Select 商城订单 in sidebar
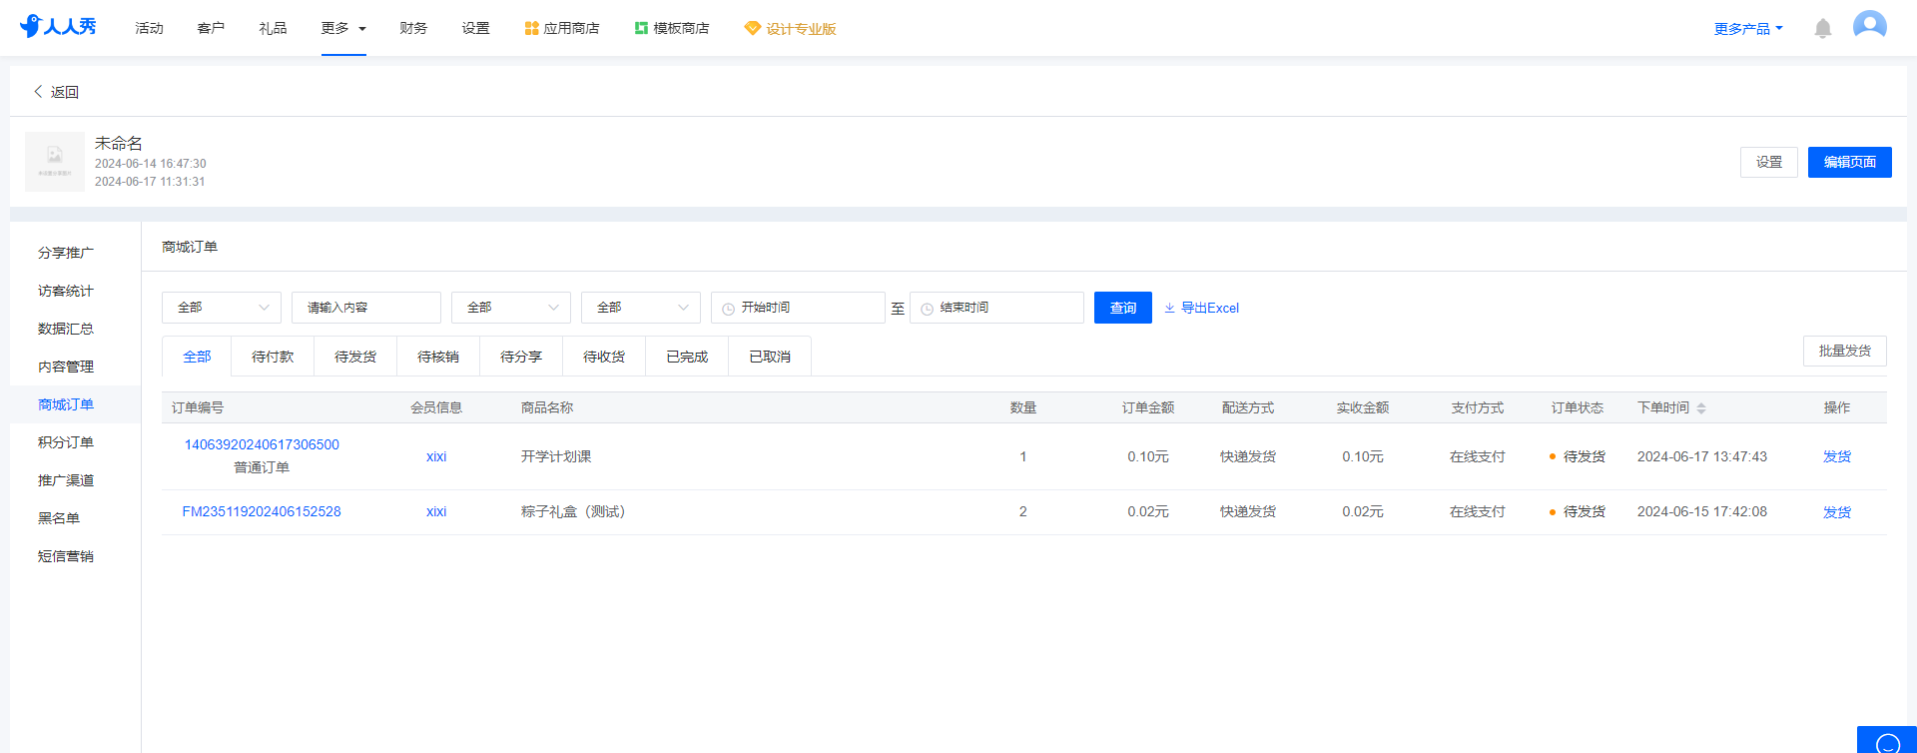 click(x=66, y=404)
